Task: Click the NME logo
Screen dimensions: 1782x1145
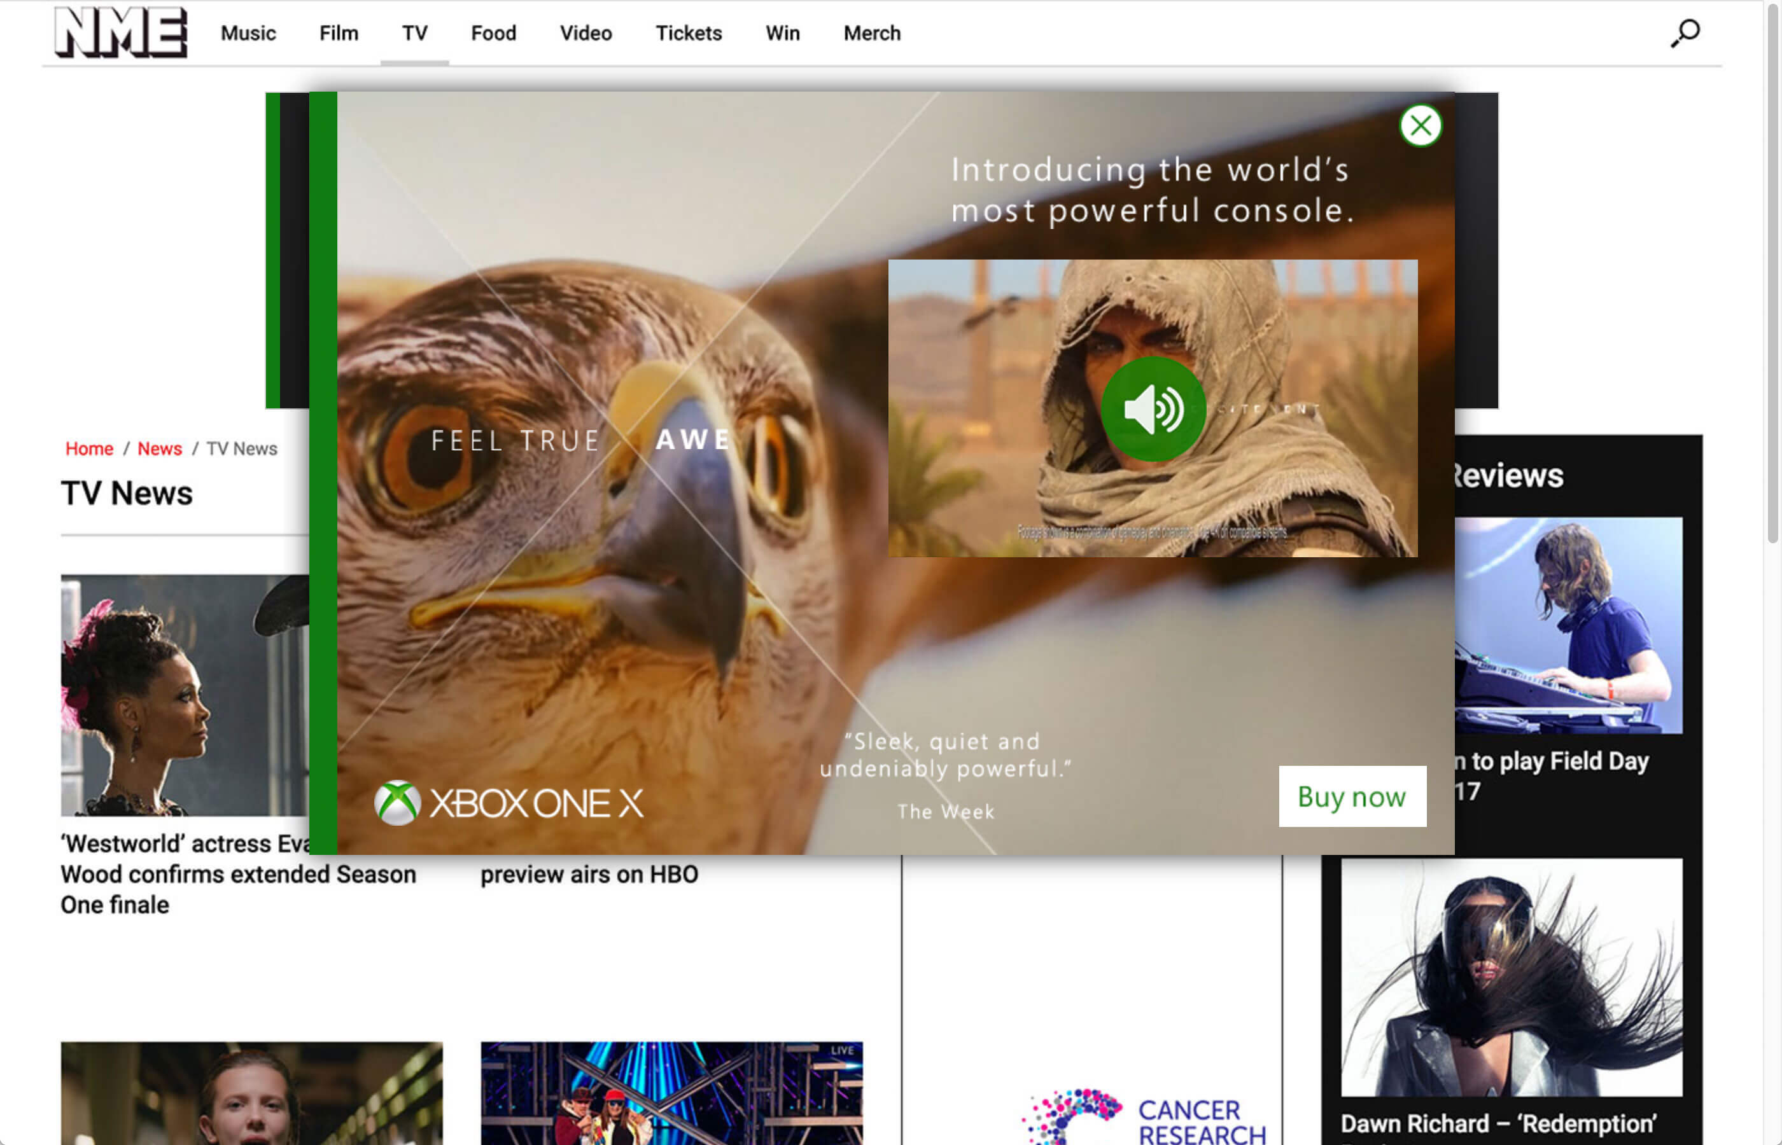Action: (121, 32)
